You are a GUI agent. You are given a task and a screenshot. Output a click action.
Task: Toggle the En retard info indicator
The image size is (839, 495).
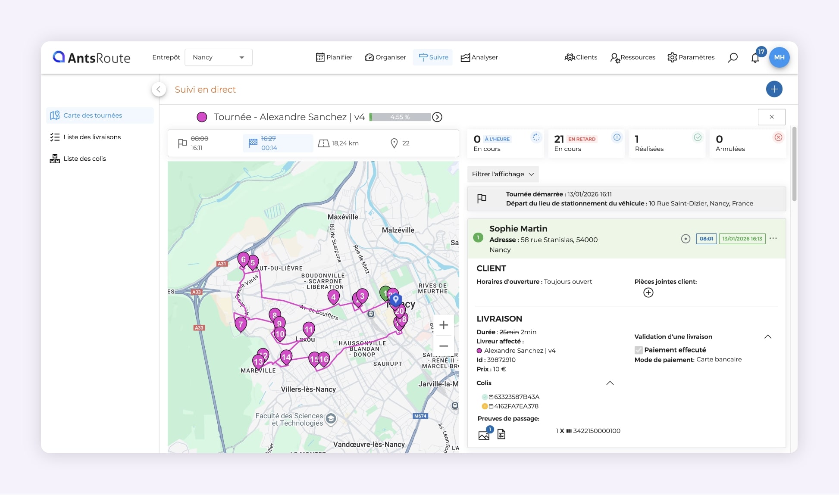click(617, 137)
